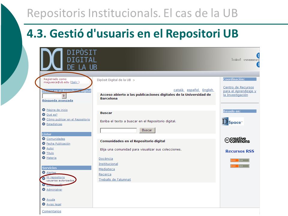Switch language to español
This screenshot has height=216, width=288.
click(x=193, y=90)
